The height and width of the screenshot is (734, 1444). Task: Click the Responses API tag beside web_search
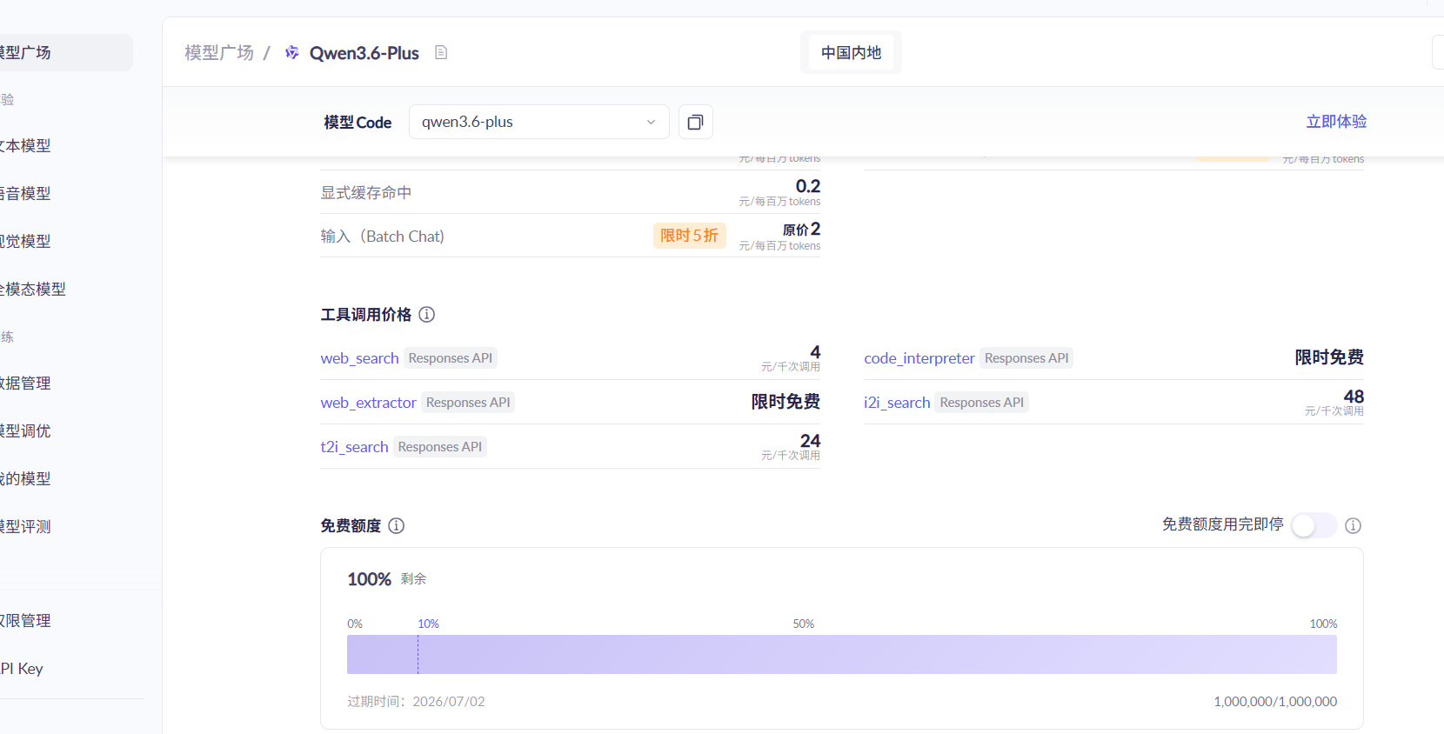451,358
